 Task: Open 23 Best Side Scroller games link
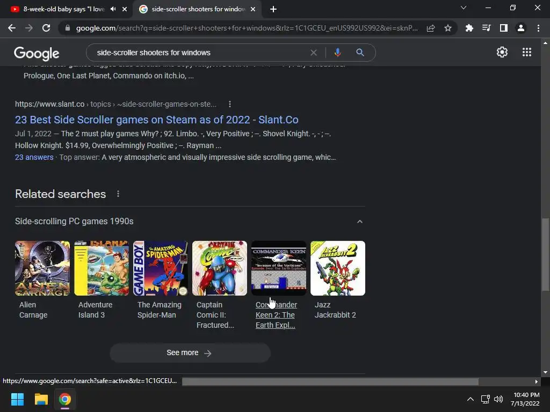pyautogui.click(x=157, y=120)
